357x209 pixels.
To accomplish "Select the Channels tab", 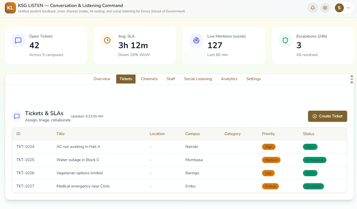I will tap(149, 79).
